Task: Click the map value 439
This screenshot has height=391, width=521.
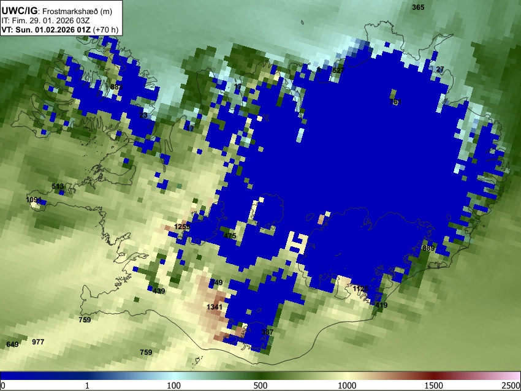Action: click(159, 291)
